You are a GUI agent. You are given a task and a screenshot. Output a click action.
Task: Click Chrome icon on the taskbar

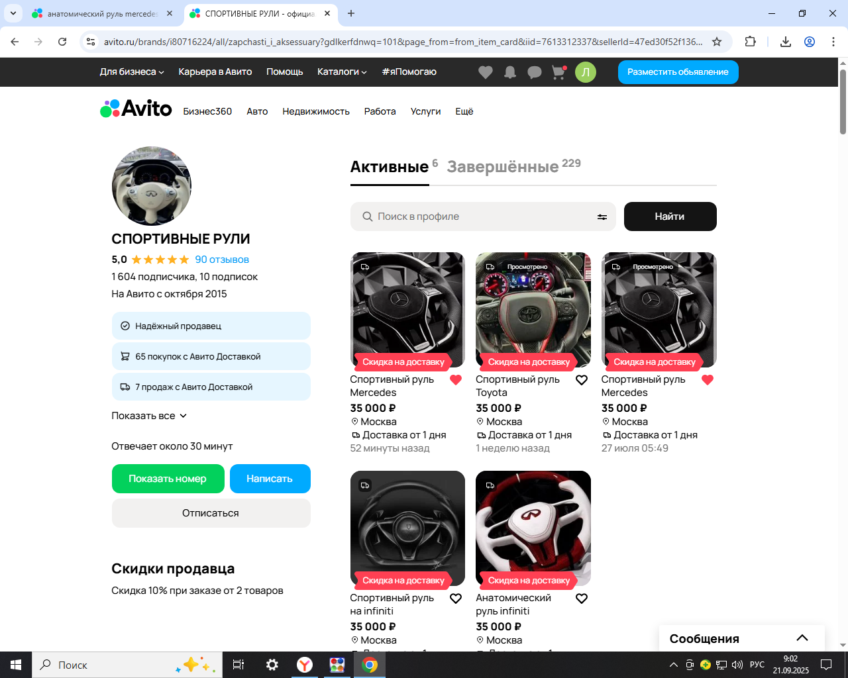click(x=370, y=665)
